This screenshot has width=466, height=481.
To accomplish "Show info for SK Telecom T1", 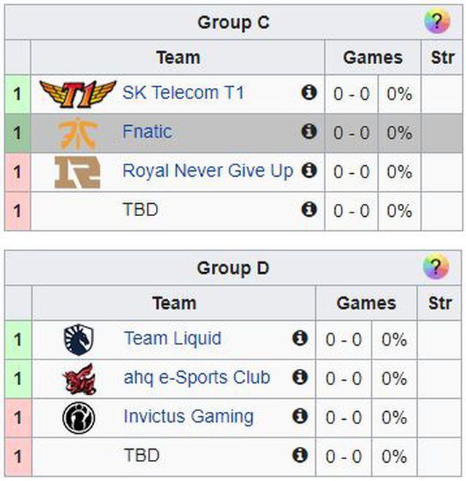I will (x=309, y=92).
